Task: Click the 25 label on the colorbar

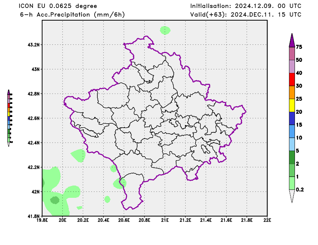Action: point(299,99)
